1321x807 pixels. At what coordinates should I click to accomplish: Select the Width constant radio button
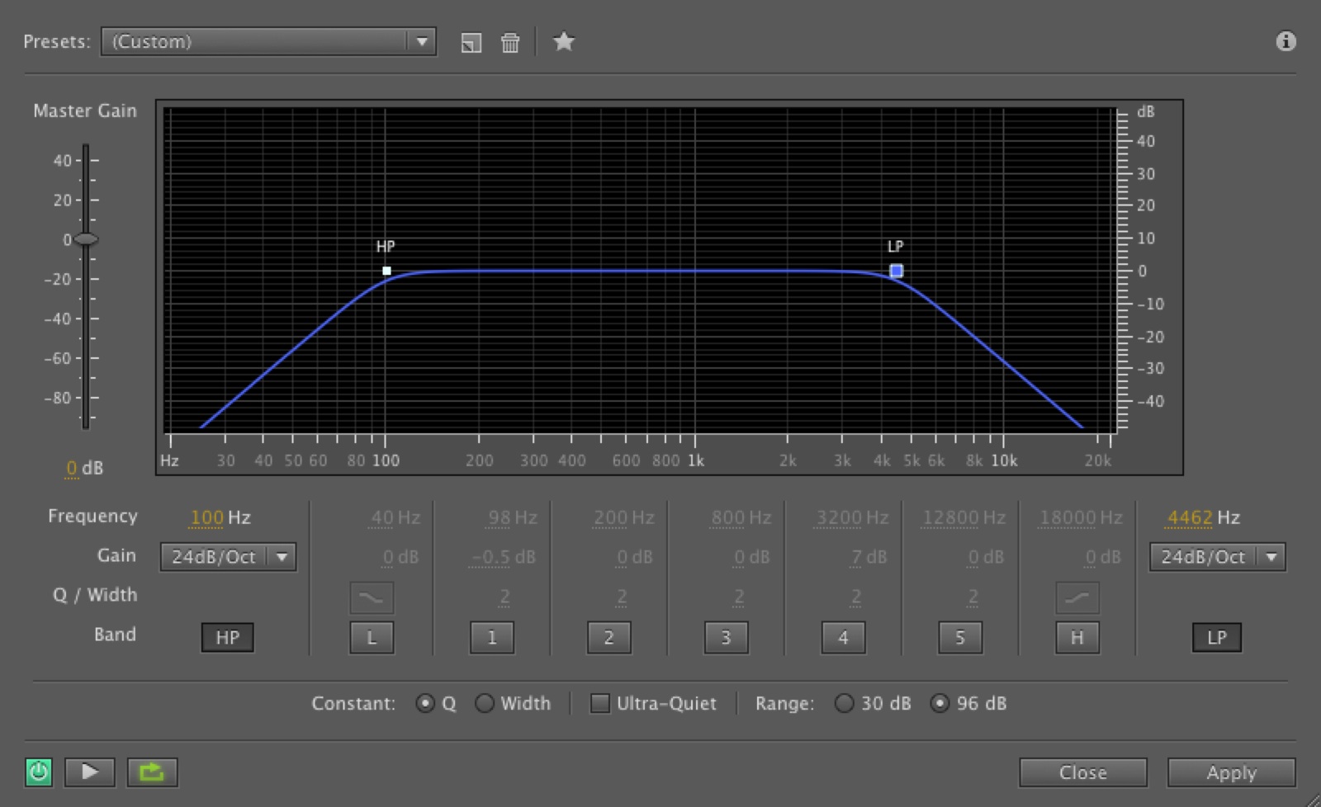485,703
